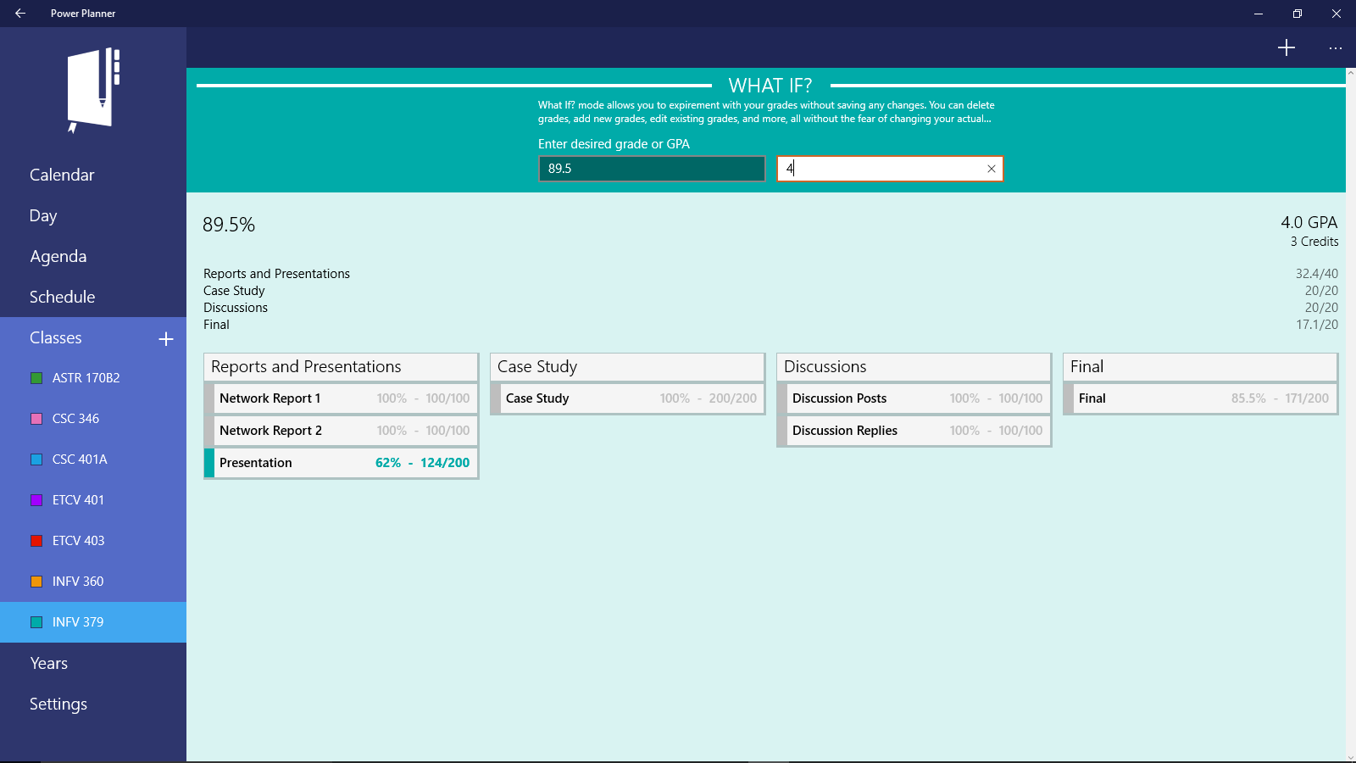Image resolution: width=1356 pixels, height=763 pixels.
Task: Click the desired grade field showing 89.5
Action: coord(651,169)
